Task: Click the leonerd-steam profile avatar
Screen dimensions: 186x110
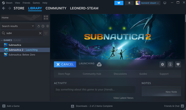Action: pos(138,3)
